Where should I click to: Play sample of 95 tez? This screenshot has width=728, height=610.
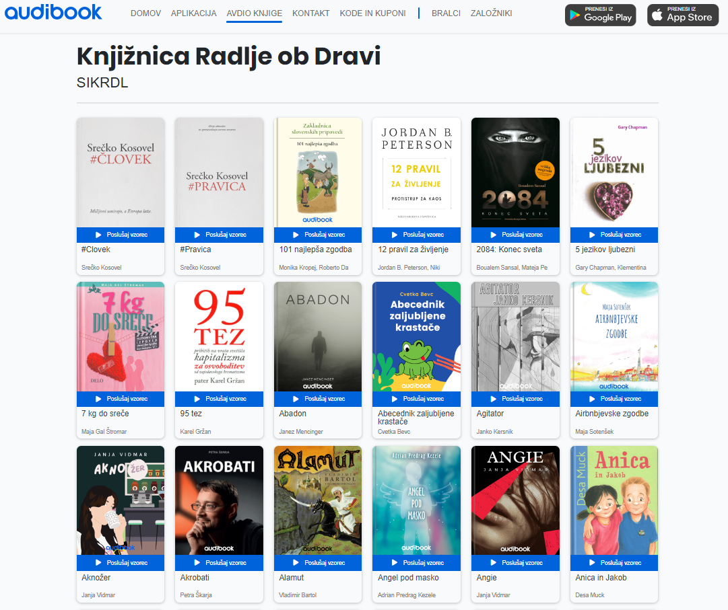point(219,399)
